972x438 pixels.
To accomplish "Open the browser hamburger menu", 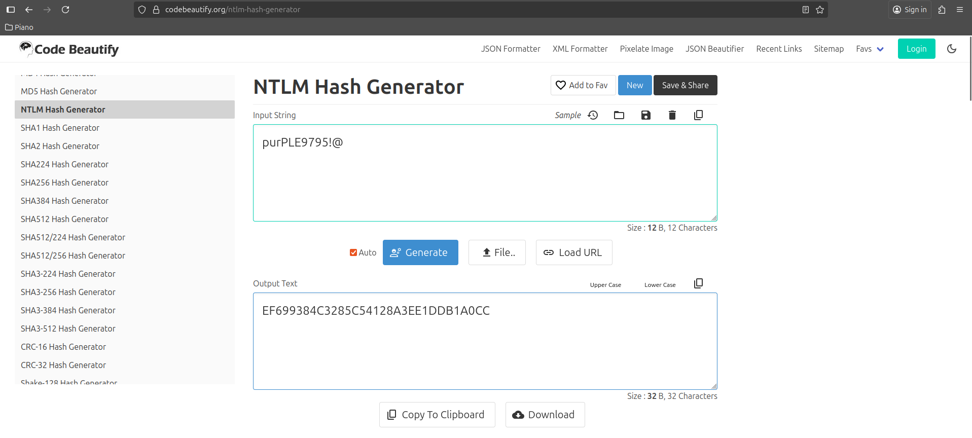I will coord(959,10).
